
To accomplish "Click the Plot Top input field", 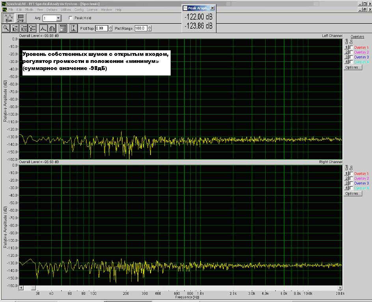I will (102, 28).
